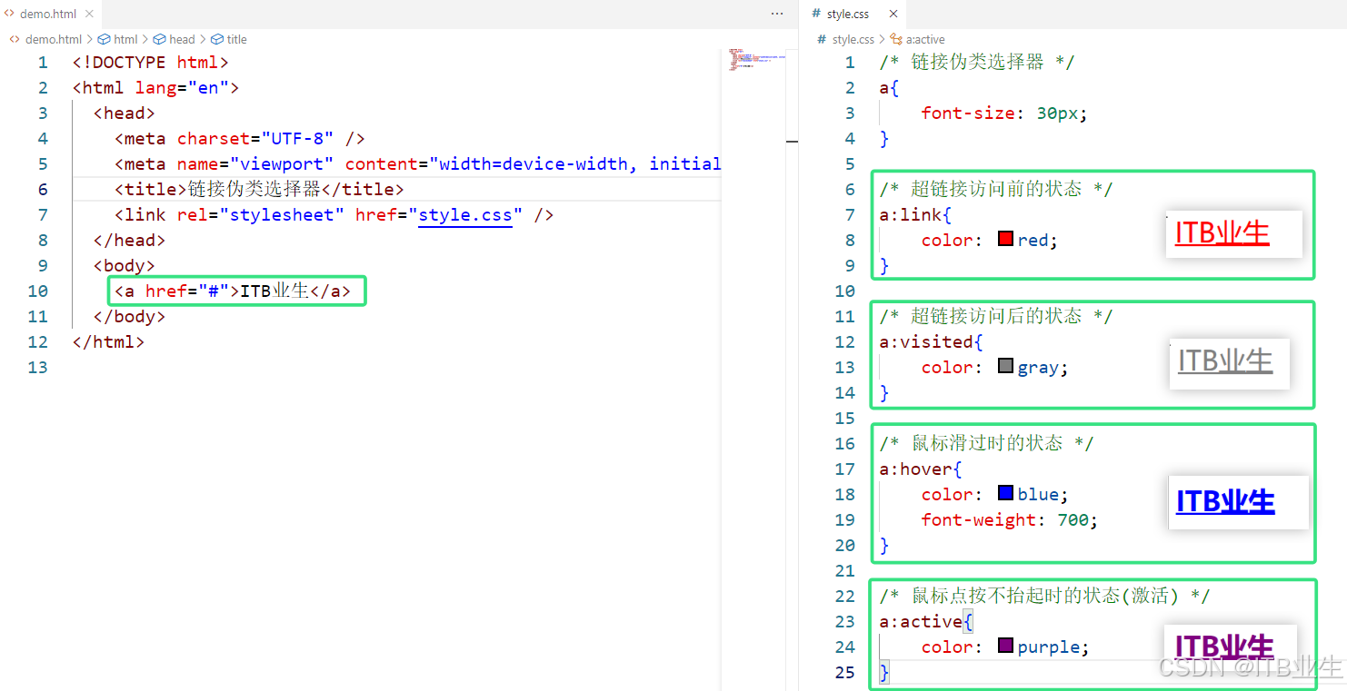Click the gray ITB业生 visited preview

pos(1225,360)
